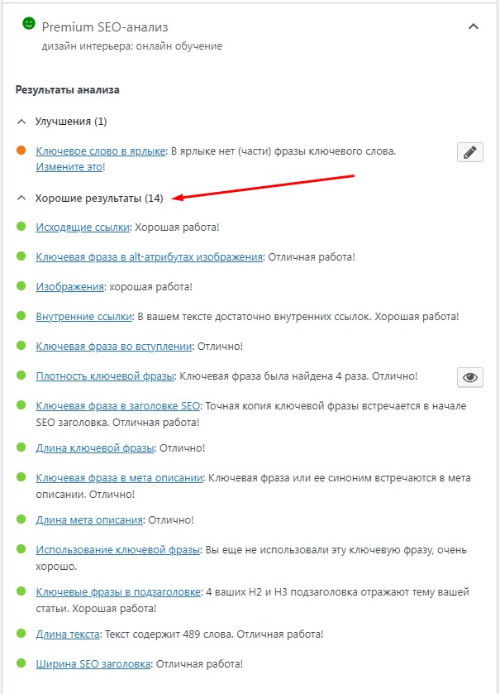Open the Исходящие ссылки link

pos(81,227)
